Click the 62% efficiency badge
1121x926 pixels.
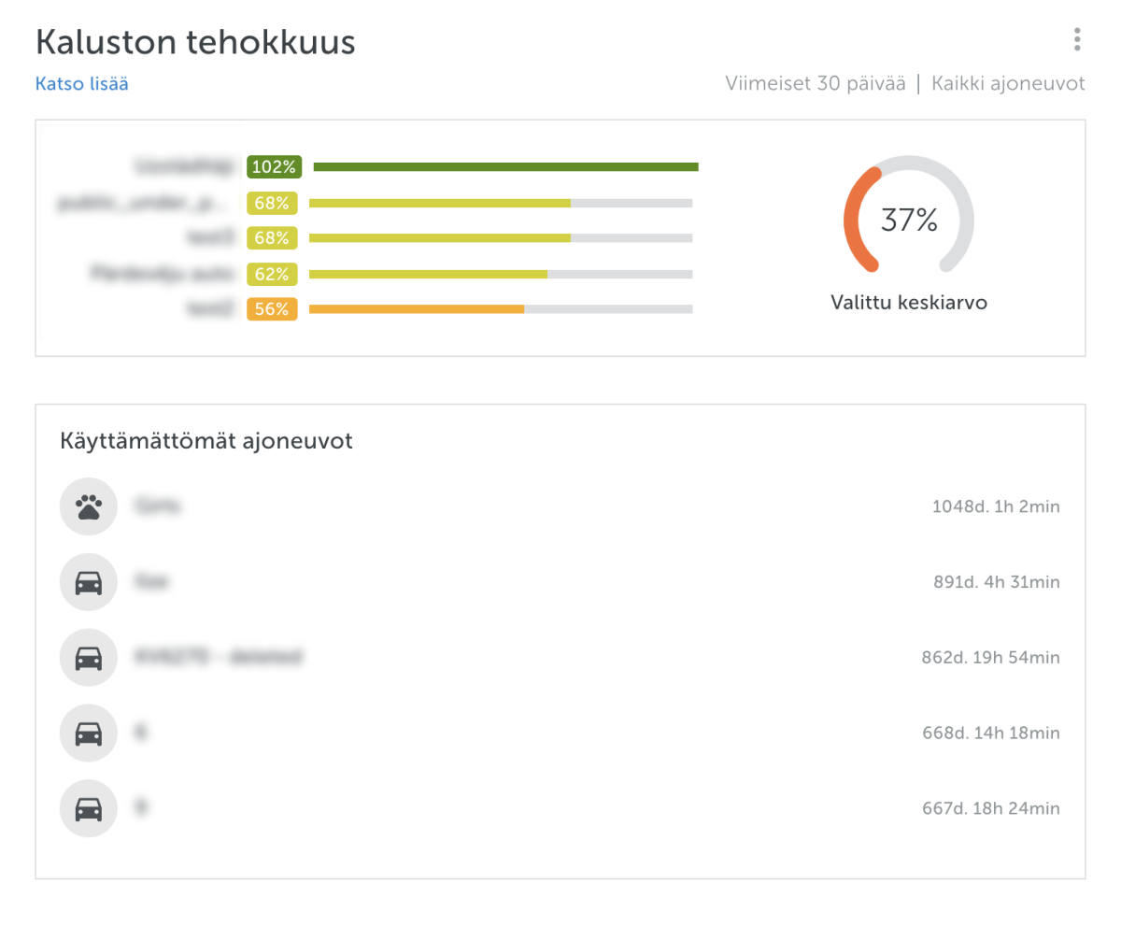pyautogui.click(x=272, y=274)
